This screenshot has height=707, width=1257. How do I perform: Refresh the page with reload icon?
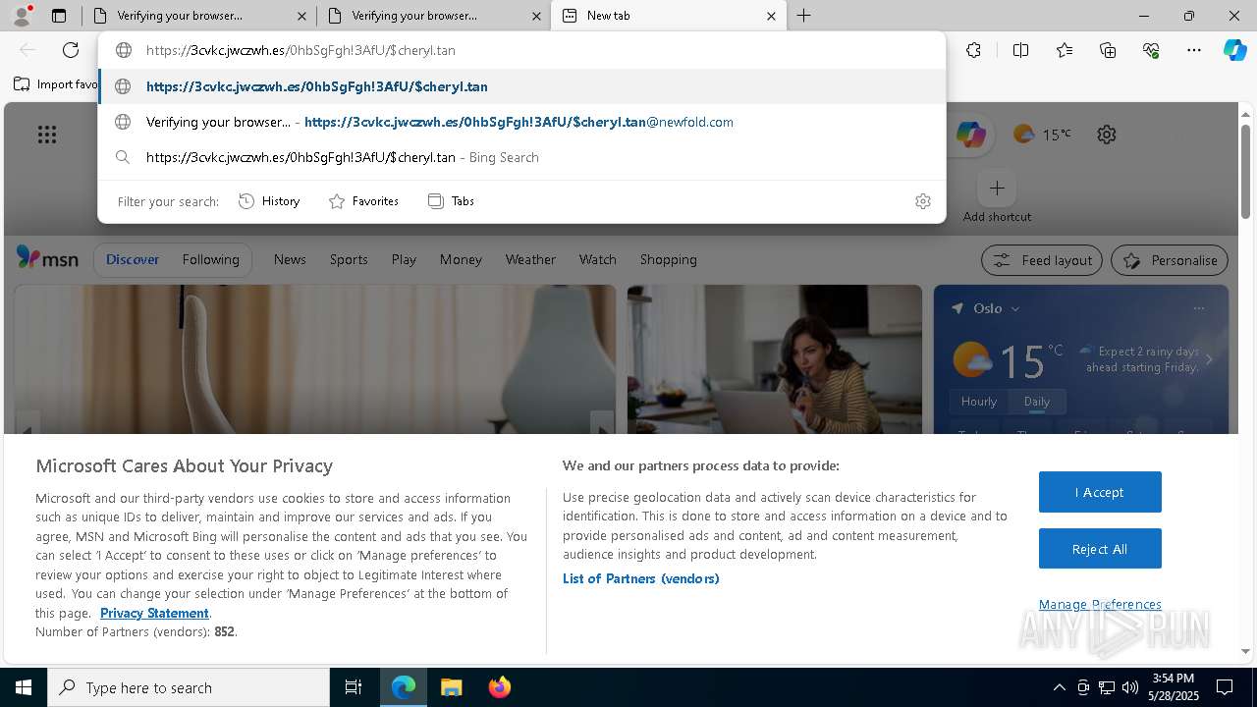click(x=71, y=50)
